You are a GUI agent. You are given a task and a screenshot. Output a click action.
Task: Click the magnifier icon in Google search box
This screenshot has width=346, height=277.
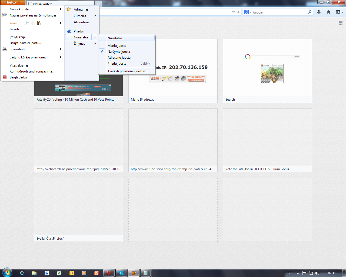click(310, 12)
